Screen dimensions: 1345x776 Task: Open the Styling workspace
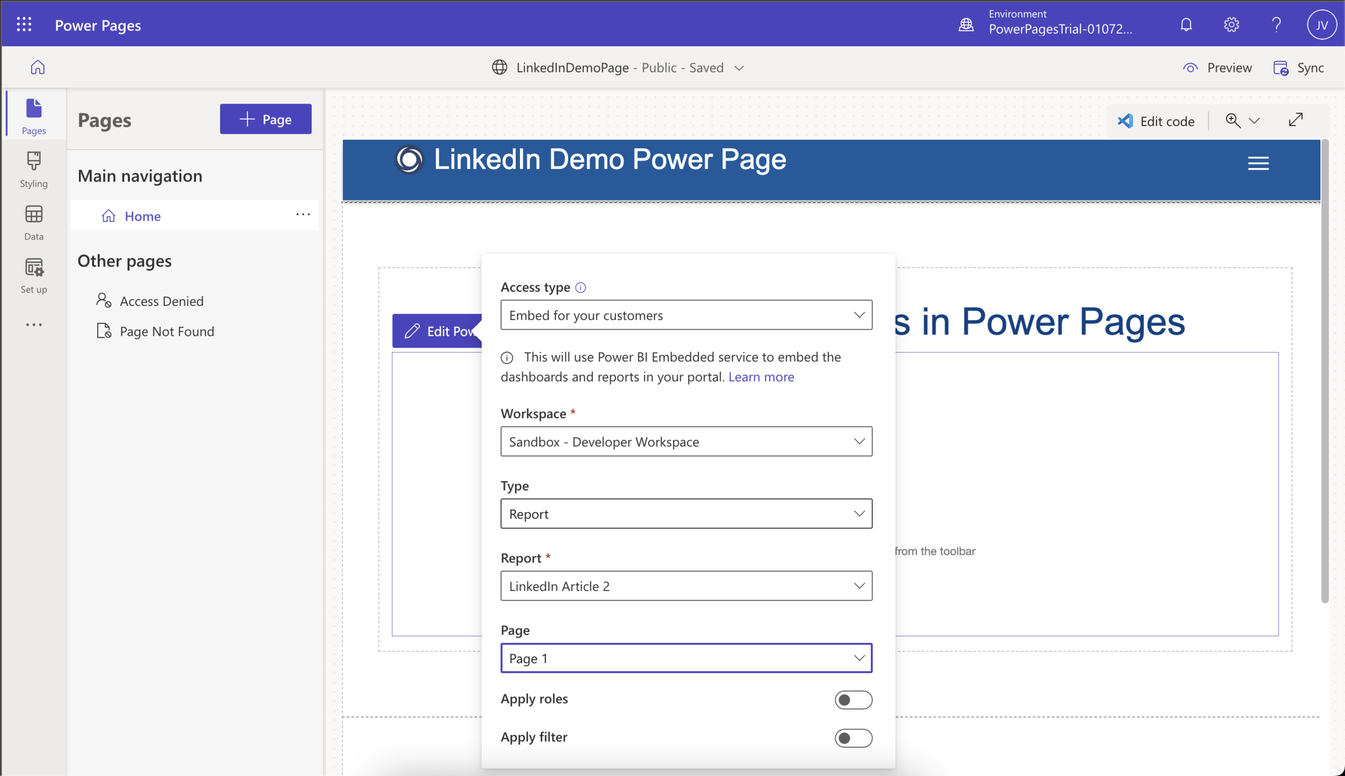point(34,170)
